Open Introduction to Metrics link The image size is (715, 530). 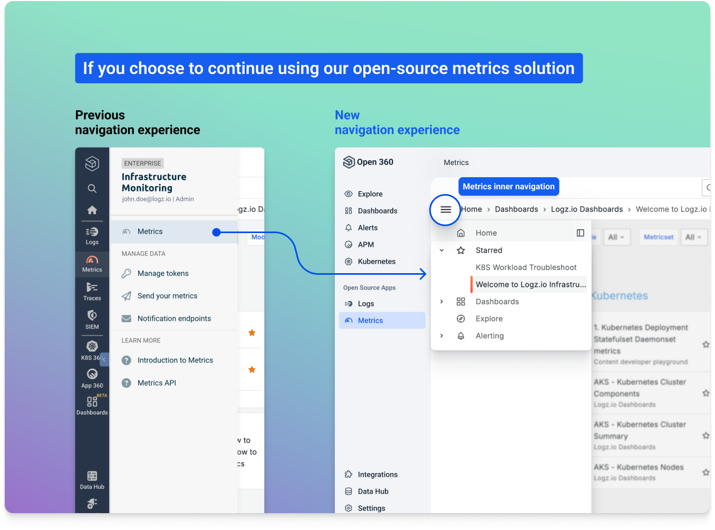175,360
